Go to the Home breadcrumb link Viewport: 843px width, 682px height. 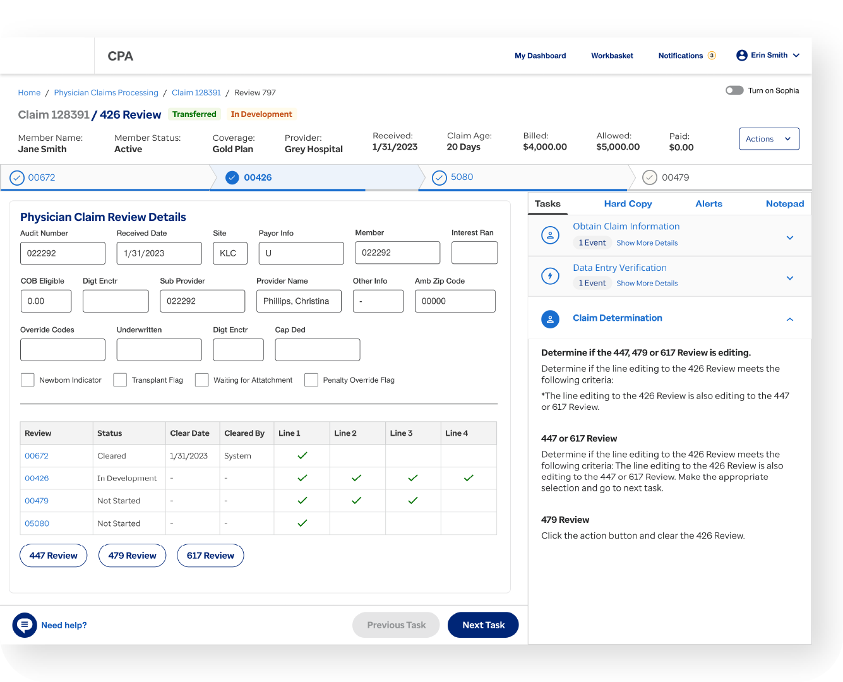(x=29, y=93)
